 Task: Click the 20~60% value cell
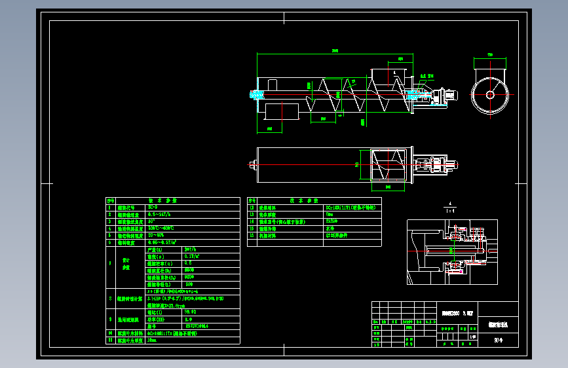pyautogui.click(x=193, y=236)
